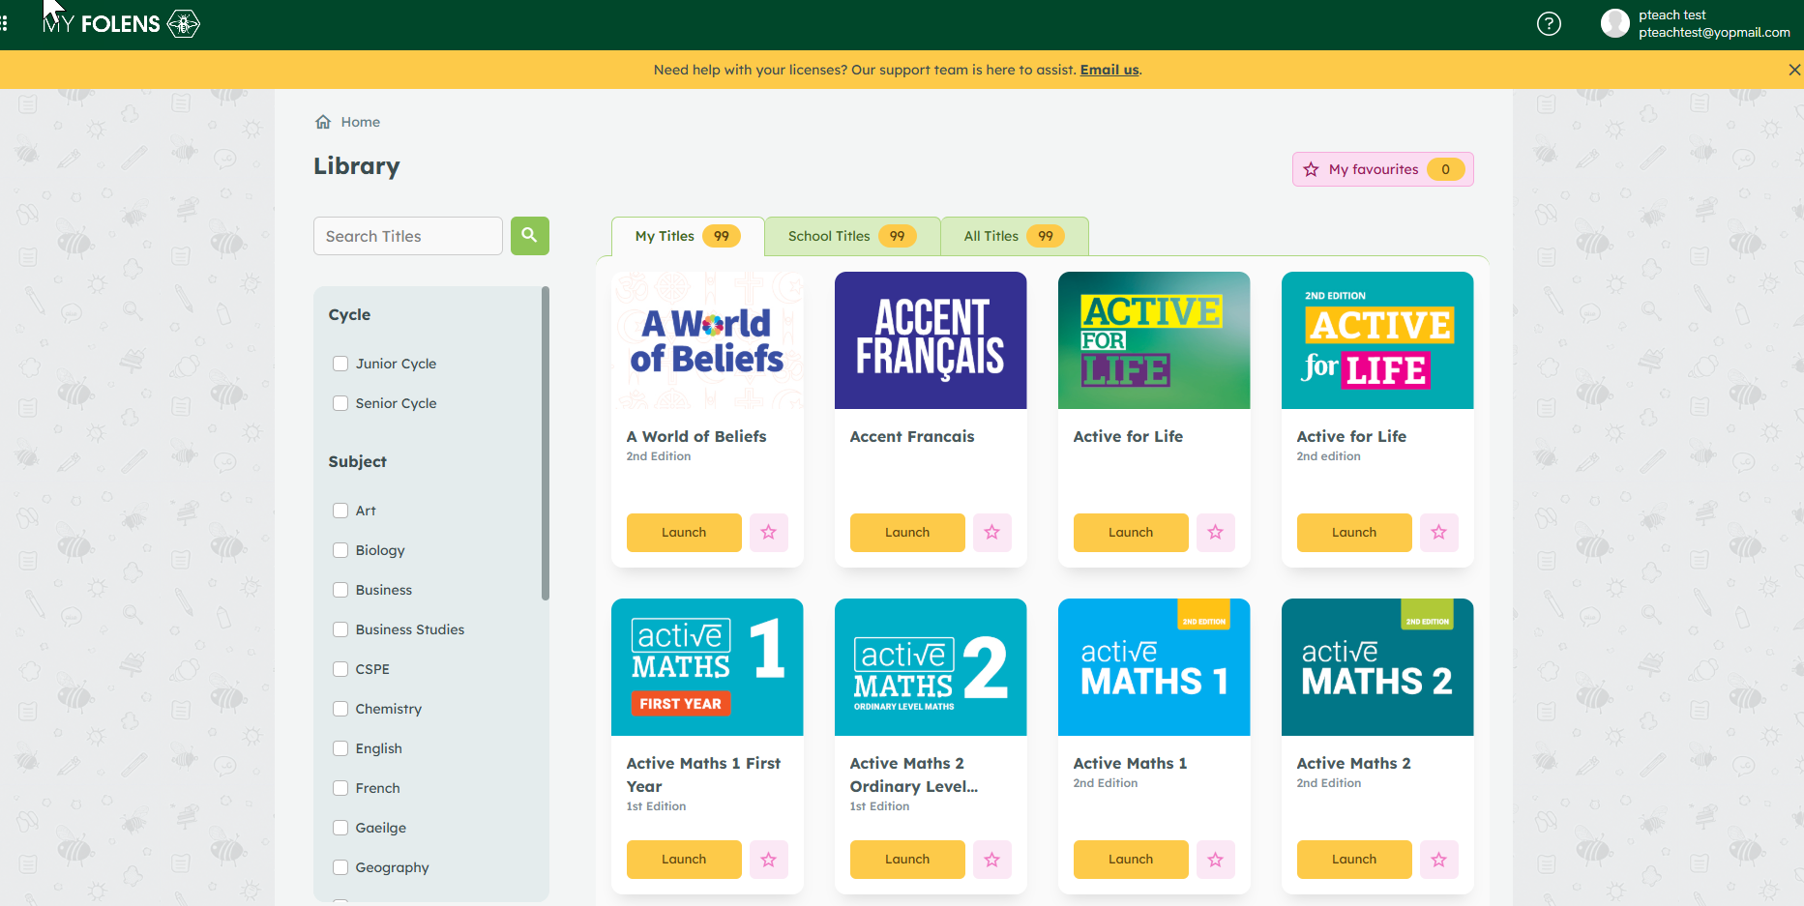Select the Chemistry checkbox
Screen dimensions: 1804x906
340,709
